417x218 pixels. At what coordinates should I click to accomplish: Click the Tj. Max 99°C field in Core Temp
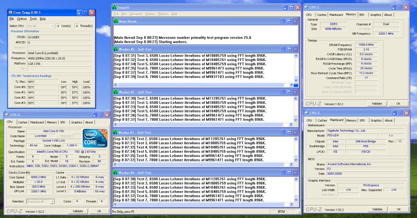(42, 82)
